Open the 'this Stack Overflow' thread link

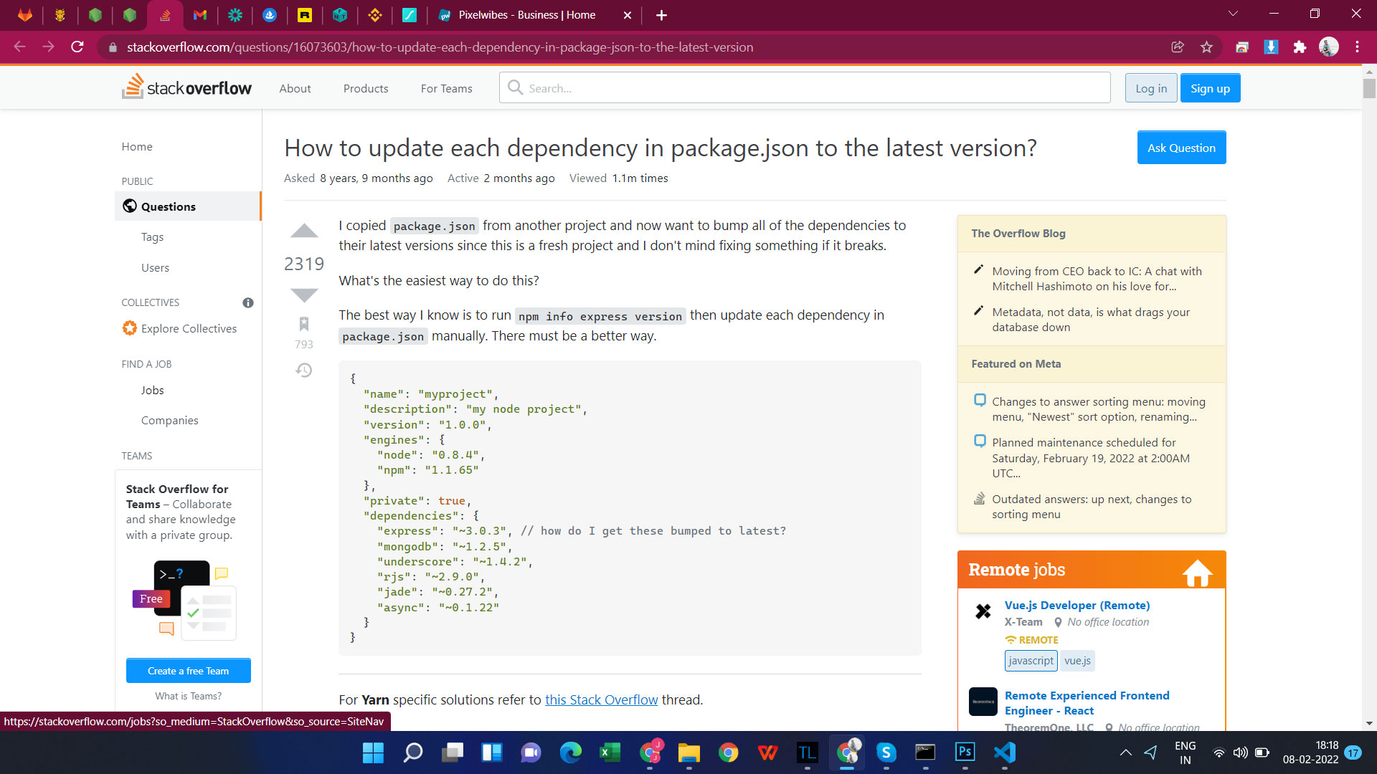click(x=601, y=700)
